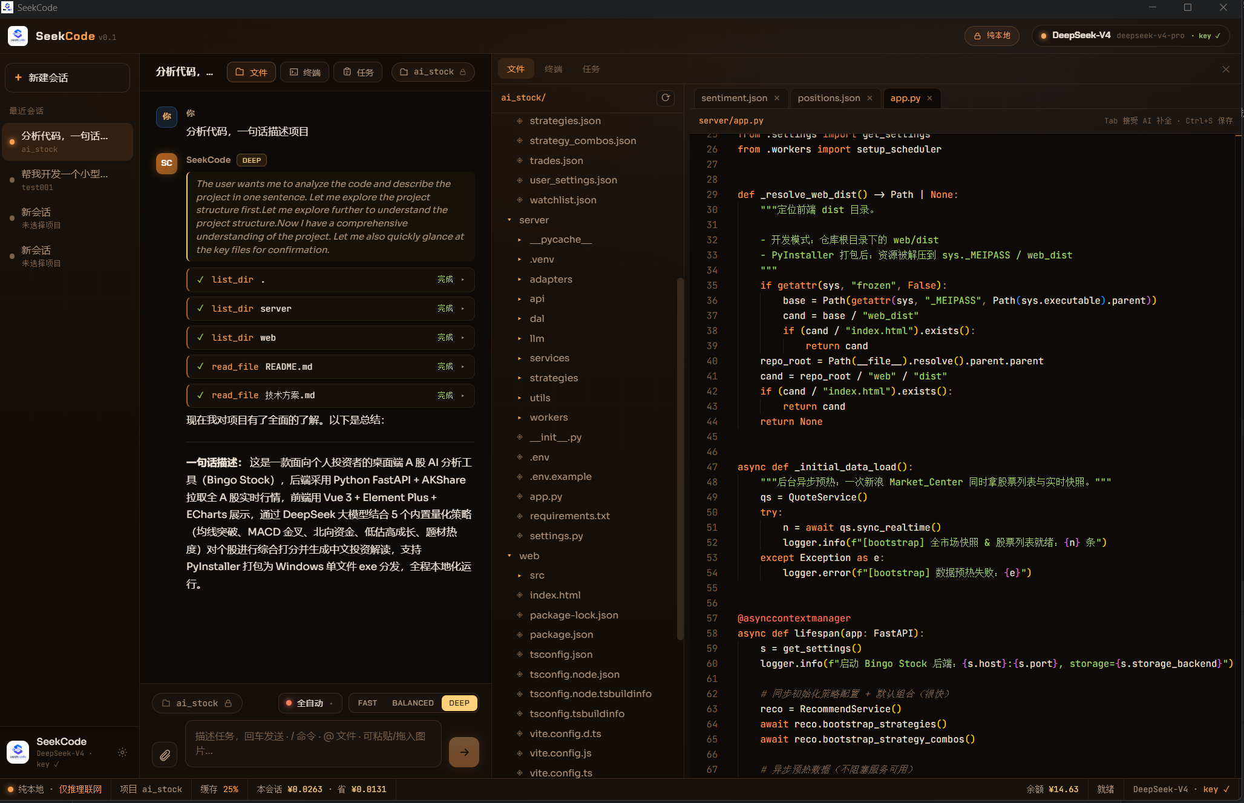Send message with the arrow button

pos(464,752)
